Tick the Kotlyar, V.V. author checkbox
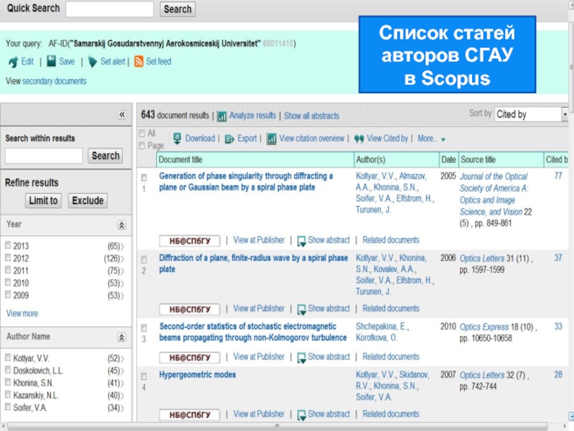 [x=8, y=357]
